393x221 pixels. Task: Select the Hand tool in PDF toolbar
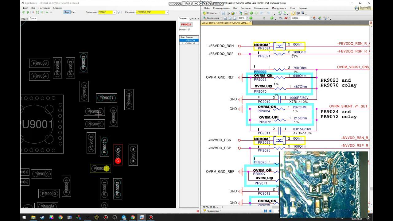point(293,13)
